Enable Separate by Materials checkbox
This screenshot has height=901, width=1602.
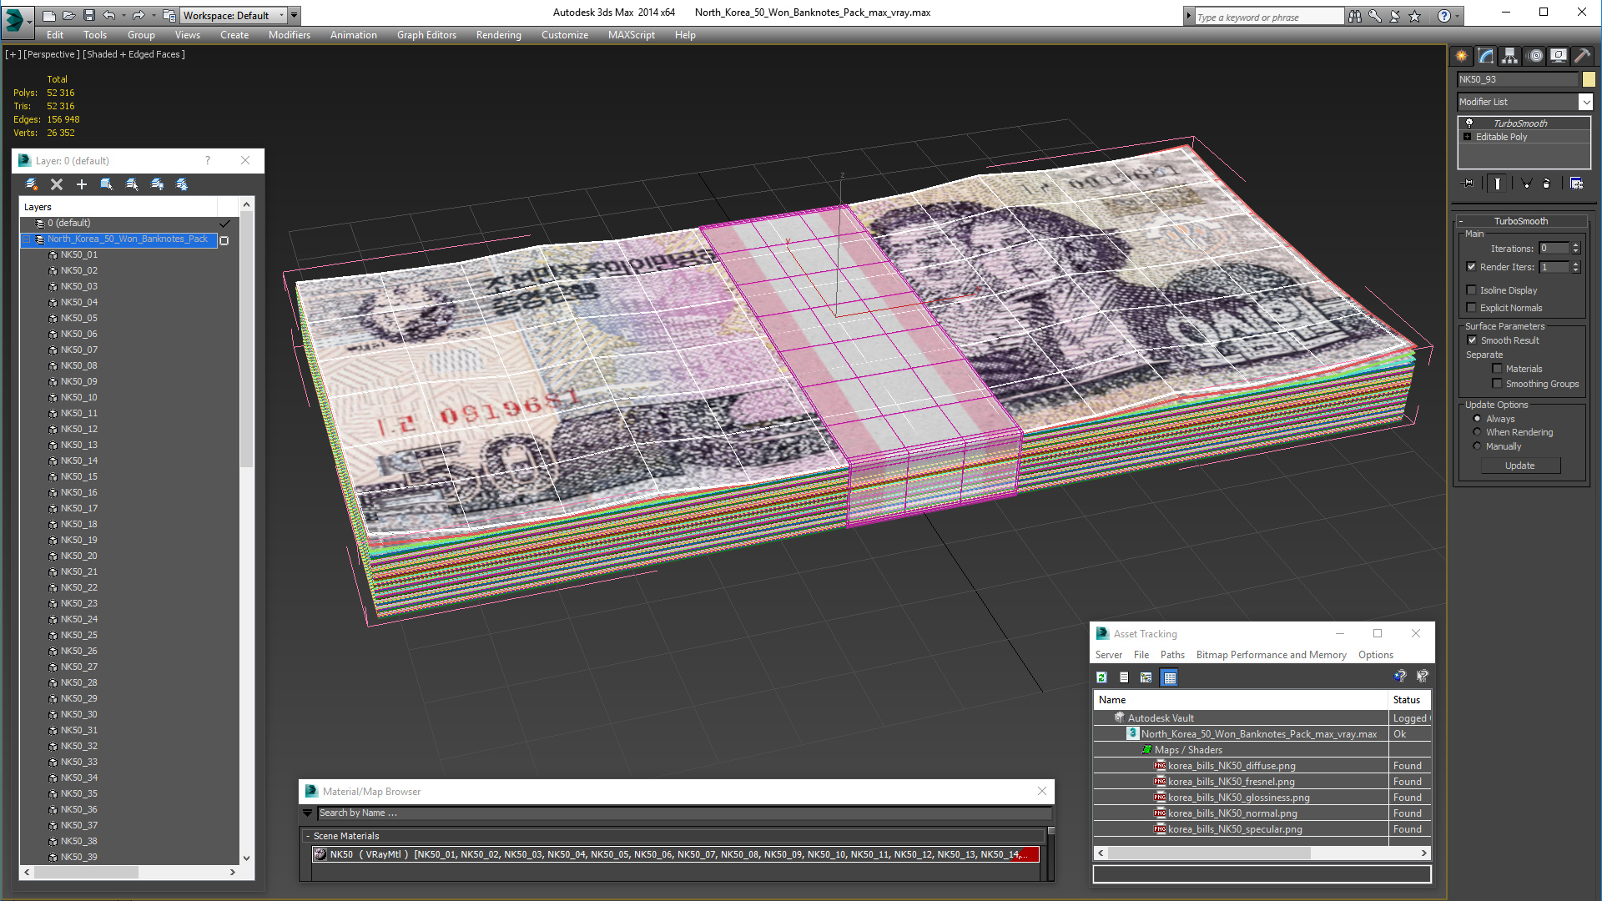pos(1497,369)
